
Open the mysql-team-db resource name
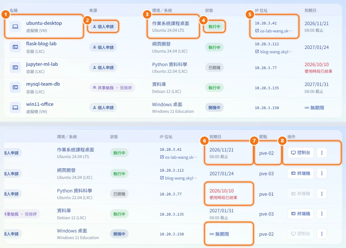(x=43, y=84)
